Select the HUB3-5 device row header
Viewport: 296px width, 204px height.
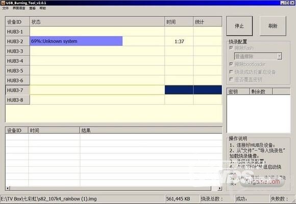point(17,71)
